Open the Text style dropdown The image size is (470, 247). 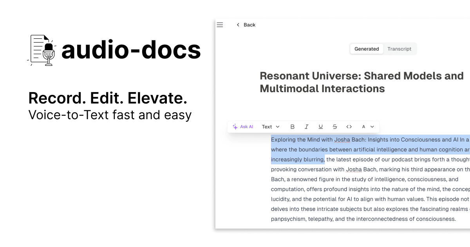pos(270,127)
